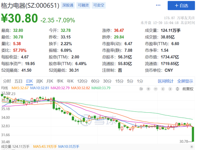Open 全屏显示 fullscreen view
The width and height of the screenshot is (200, 150).
[x=185, y=81]
